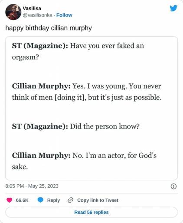The image size is (183, 223).
Task: Open the Vasilisa display name
Action: pos(32,8)
